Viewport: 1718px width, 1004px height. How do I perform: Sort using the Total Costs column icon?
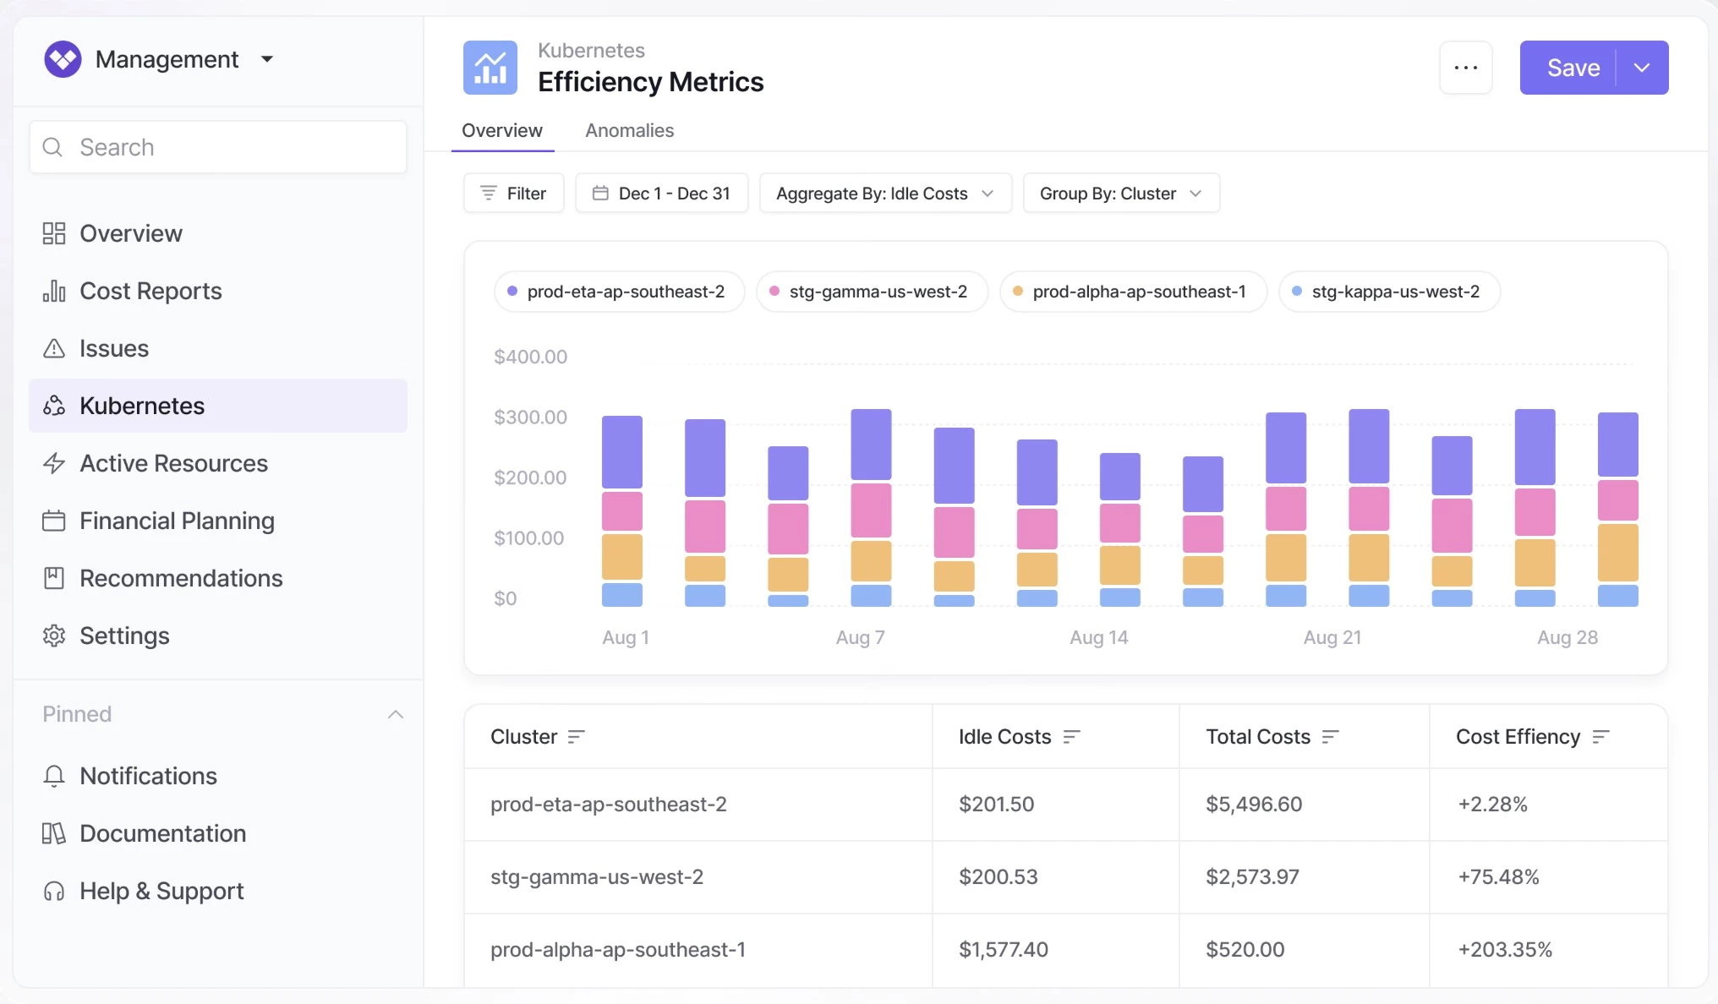[1330, 737]
